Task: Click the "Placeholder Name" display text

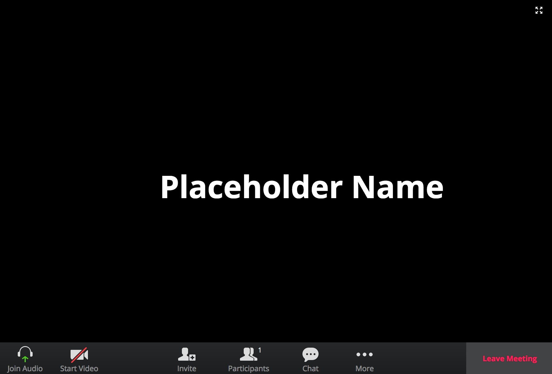Action: click(301, 187)
